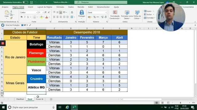Apply the red font color A

click(x=46, y=17)
